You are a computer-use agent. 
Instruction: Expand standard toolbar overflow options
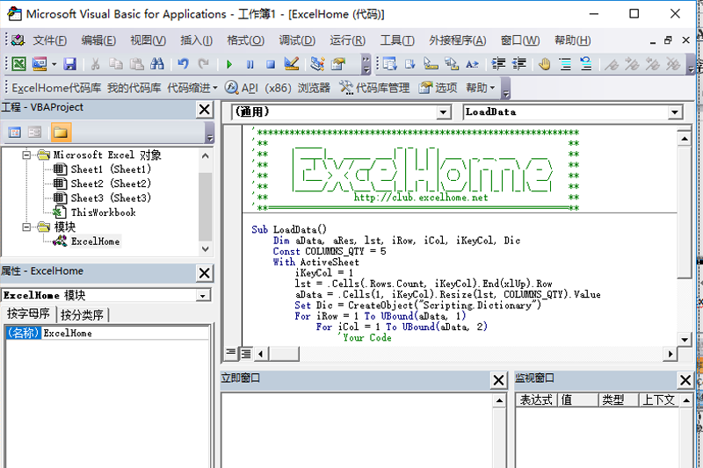(x=366, y=65)
